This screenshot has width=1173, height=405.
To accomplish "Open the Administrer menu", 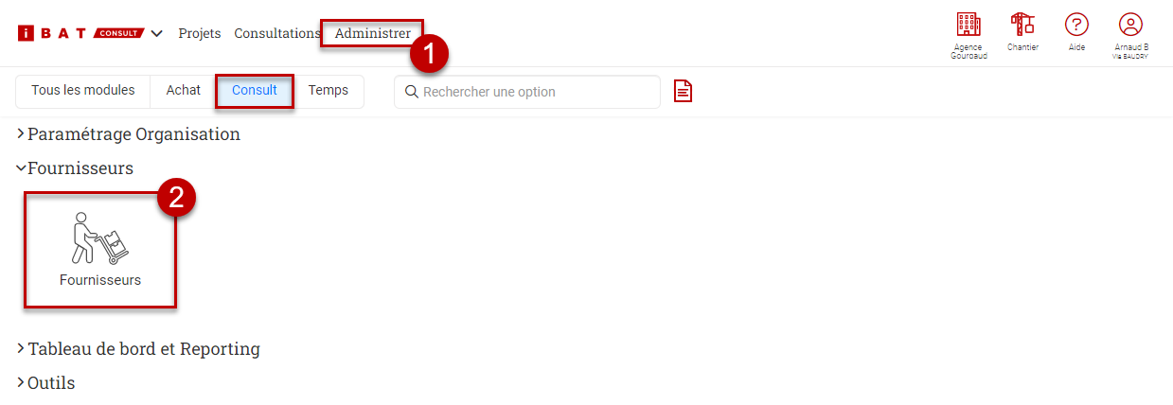I will pyautogui.click(x=373, y=33).
